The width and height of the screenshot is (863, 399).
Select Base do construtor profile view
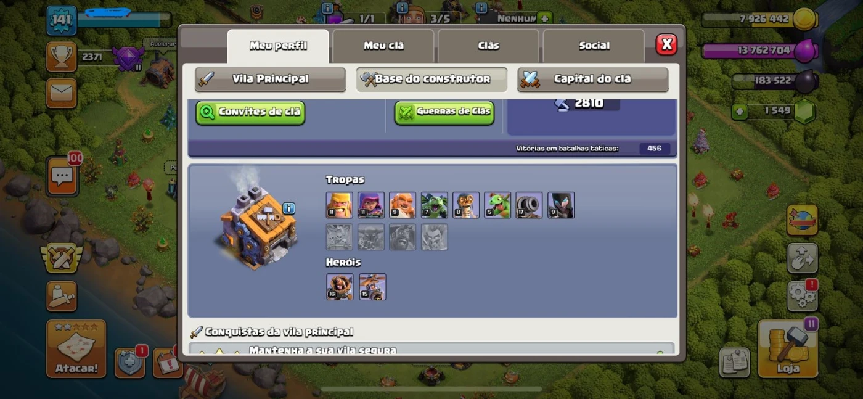431,79
